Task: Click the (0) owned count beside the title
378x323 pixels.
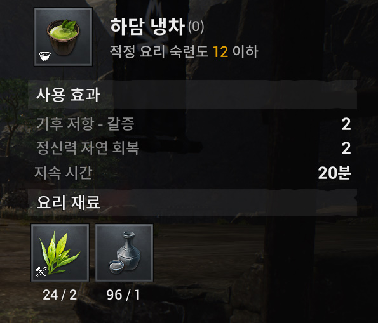Action: pyautogui.click(x=196, y=27)
